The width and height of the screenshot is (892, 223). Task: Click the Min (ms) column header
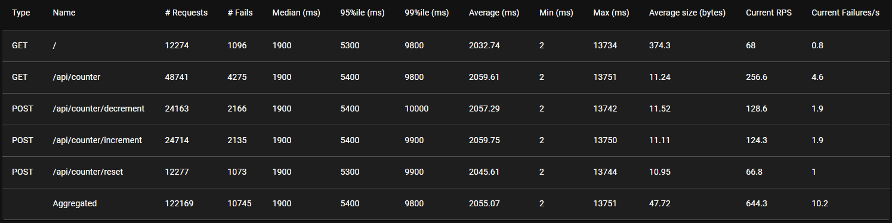pyautogui.click(x=556, y=13)
